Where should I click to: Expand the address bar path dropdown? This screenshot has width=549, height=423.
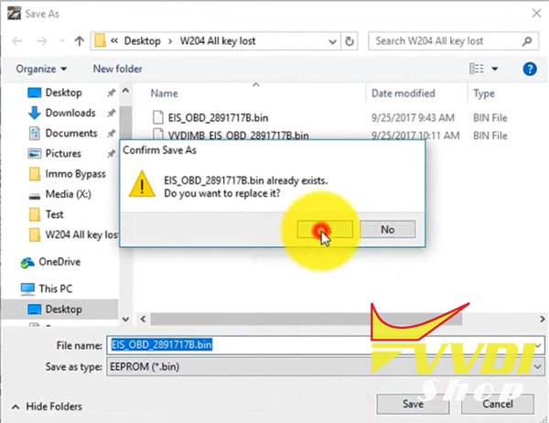(x=332, y=42)
